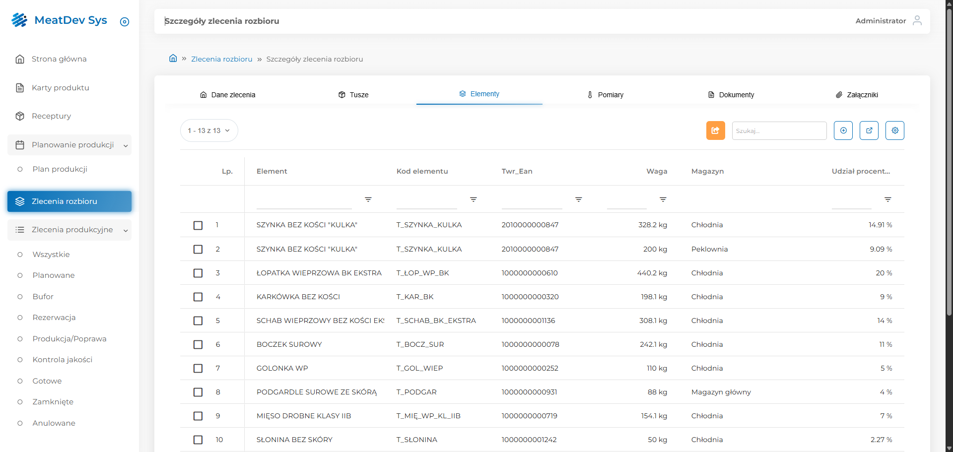This screenshot has height=452, width=953.
Task: Open table settings gear icon
Action: click(x=894, y=130)
